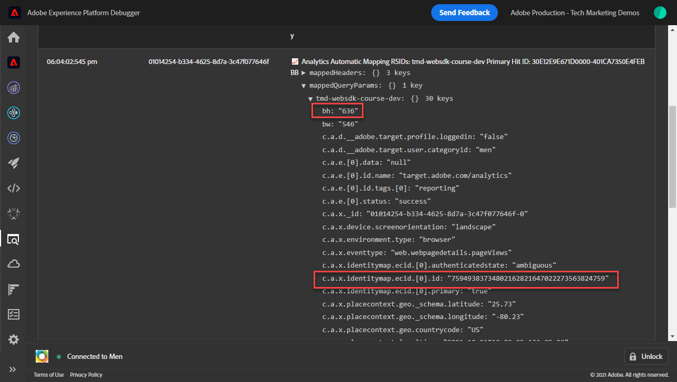677x382 pixels.
Task: Click the Unlock button
Action: (x=647, y=356)
